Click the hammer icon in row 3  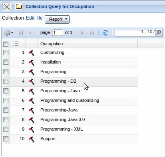click(x=32, y=72)
